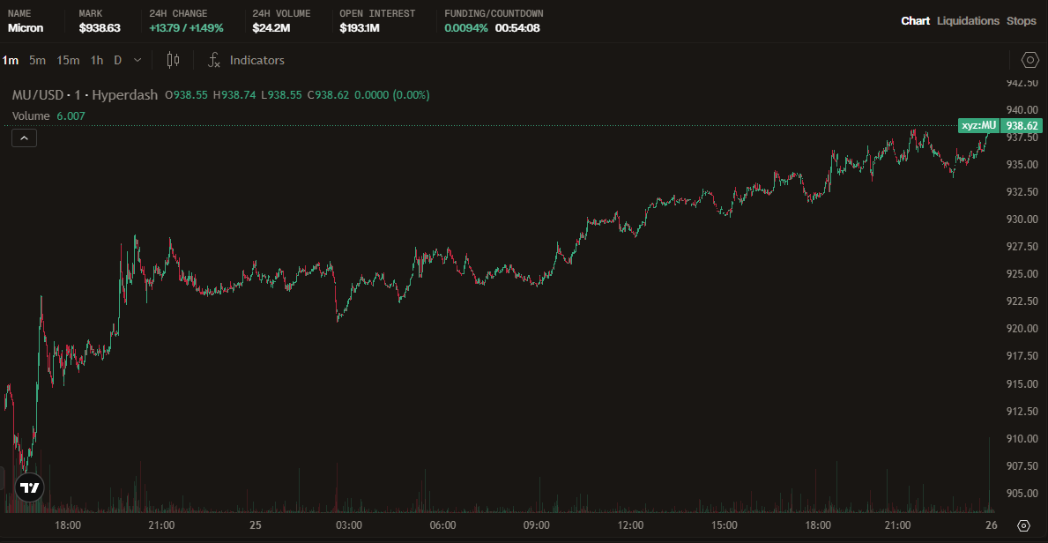
Task: Click the 938.62 current price tag
Action: pyautogui.click(x=1022, y=126)
